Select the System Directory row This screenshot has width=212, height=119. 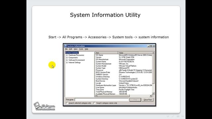(124, 79)
